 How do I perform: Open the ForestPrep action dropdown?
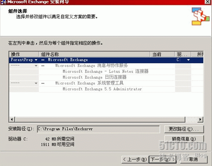(x=36, y=60)
